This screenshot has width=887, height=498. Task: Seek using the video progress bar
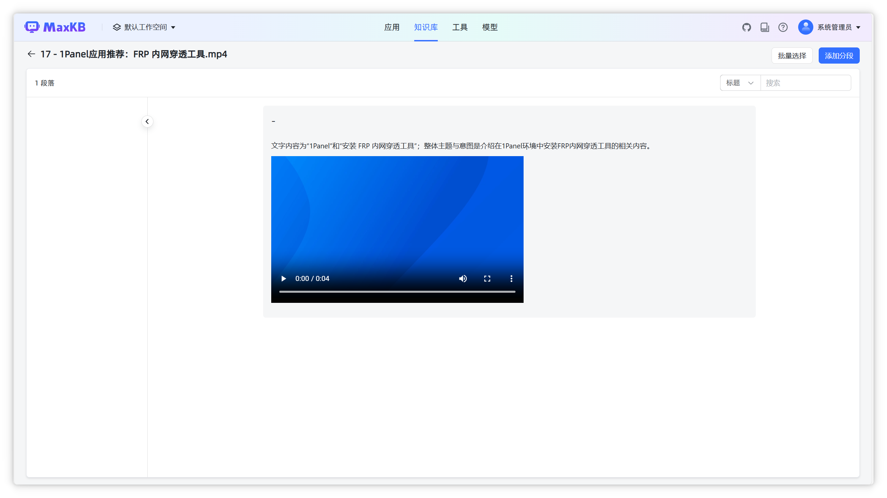pos(397,292)
